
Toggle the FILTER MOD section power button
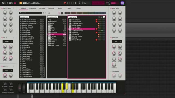point(2,8)
